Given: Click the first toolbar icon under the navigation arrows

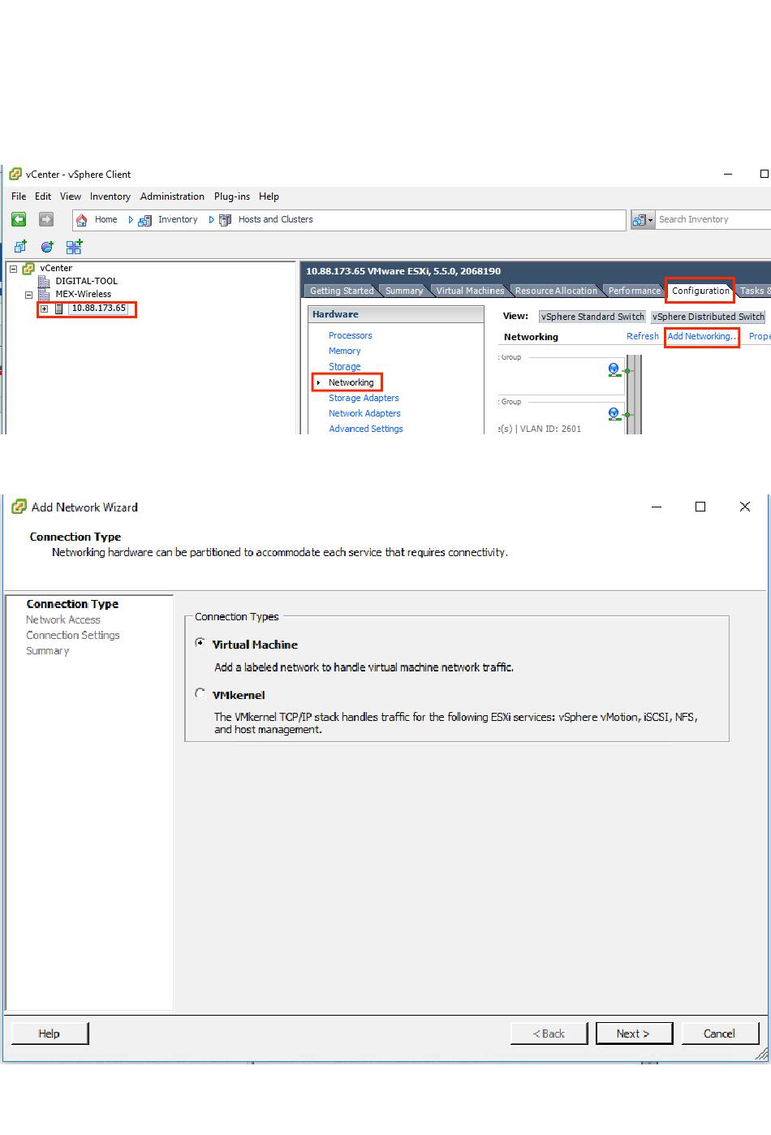Looking at the screenshot, I should (x=20, y=247).
